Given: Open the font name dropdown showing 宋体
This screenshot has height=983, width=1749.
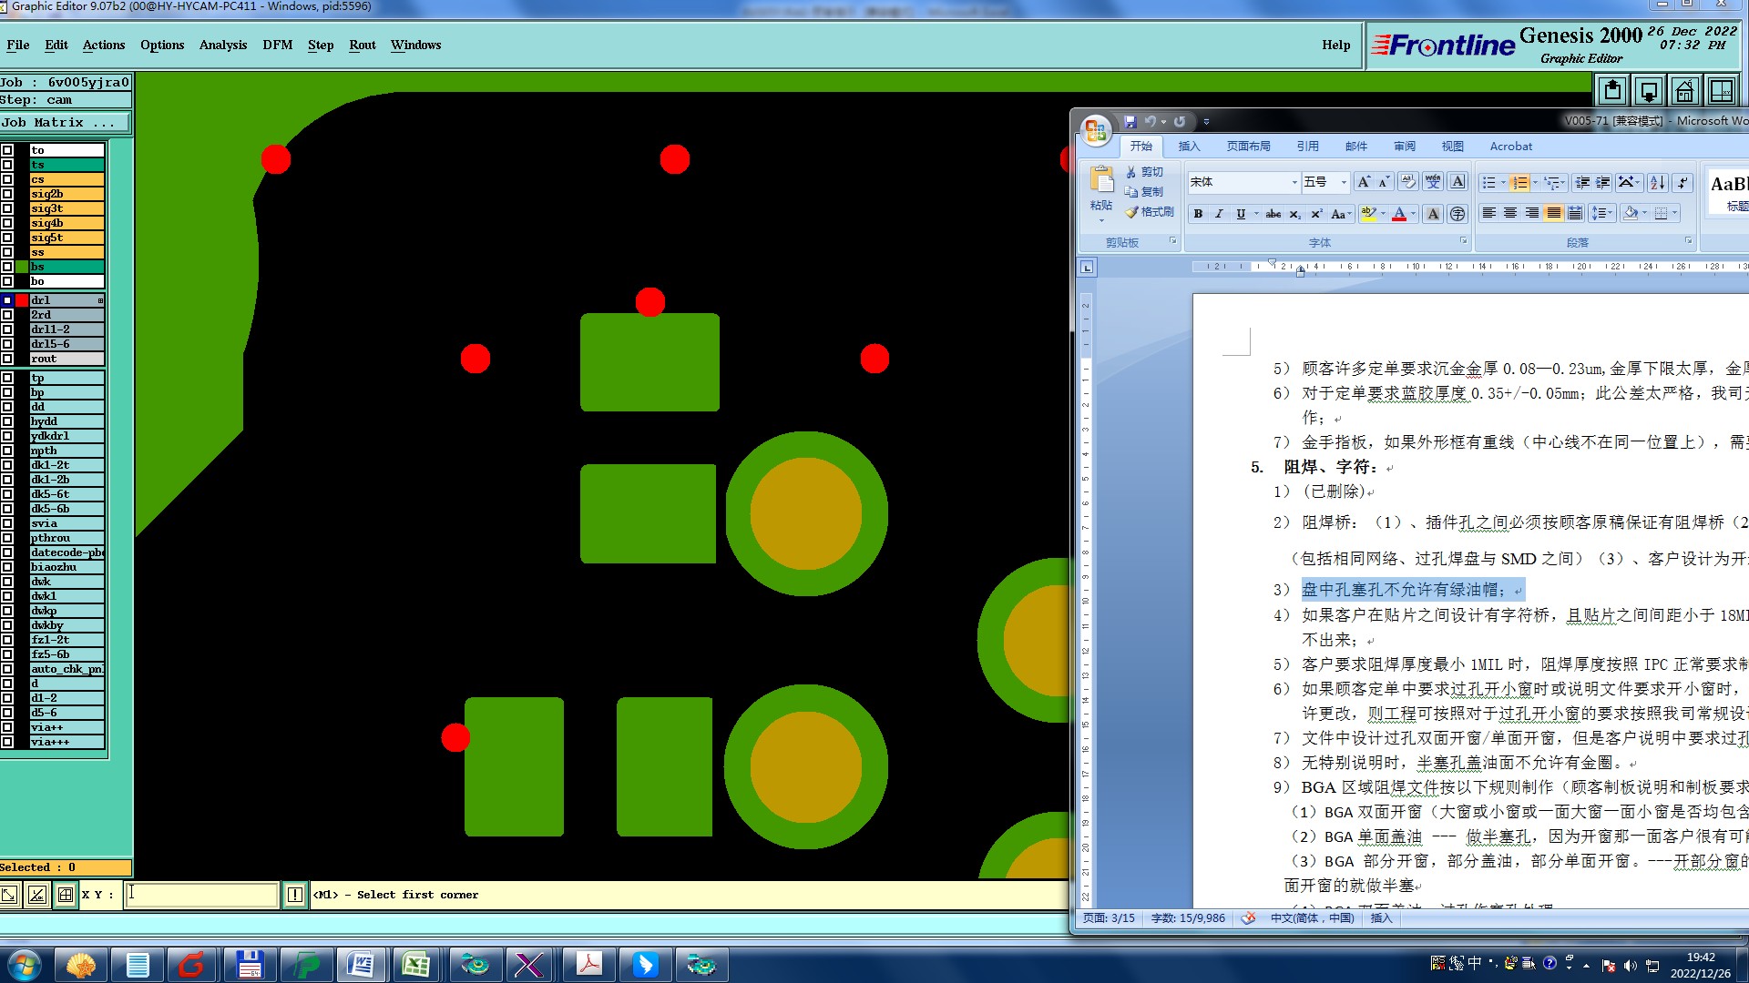Looking at the screenshot, I should (x=1294, y=183).
